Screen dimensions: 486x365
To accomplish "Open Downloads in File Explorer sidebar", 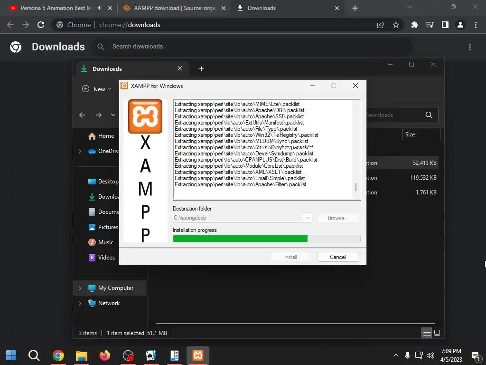I will click(103, 197).
